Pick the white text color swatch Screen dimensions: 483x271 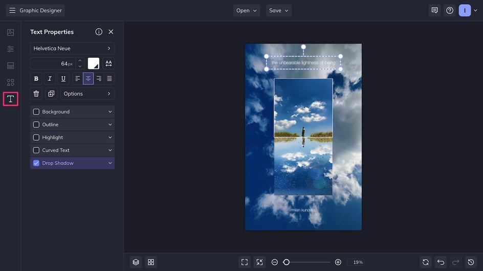coord(93,63)
